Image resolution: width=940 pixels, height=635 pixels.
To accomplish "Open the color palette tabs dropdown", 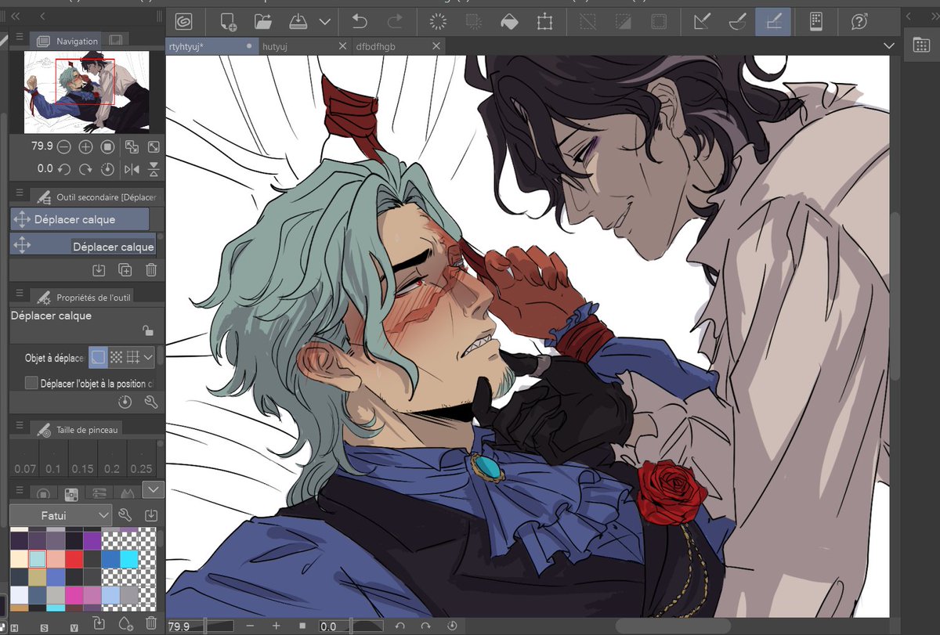I will click(x=153, y=490).
